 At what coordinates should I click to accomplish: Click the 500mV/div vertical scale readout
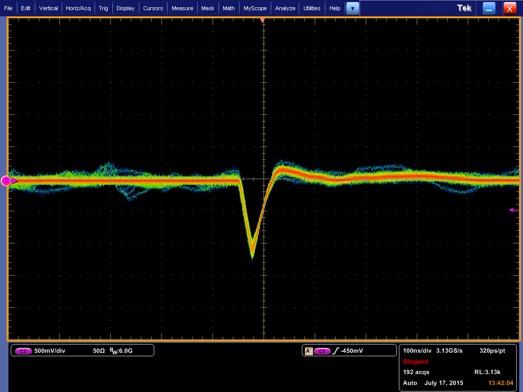tap(49, 351)
